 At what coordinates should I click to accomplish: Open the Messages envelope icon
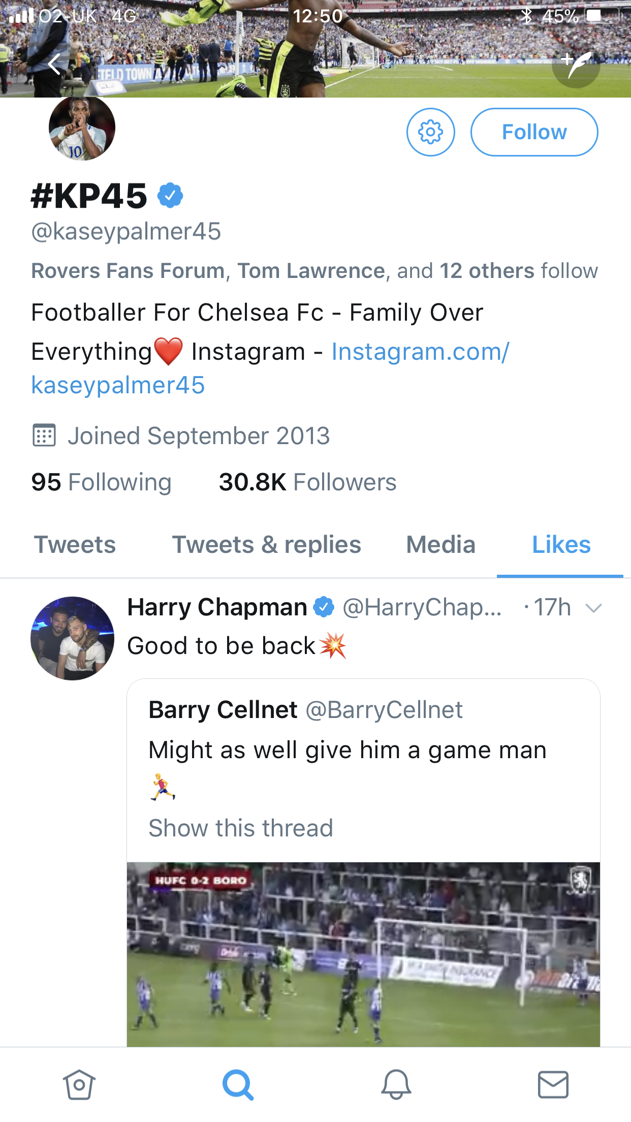[x=553, y=1084]
